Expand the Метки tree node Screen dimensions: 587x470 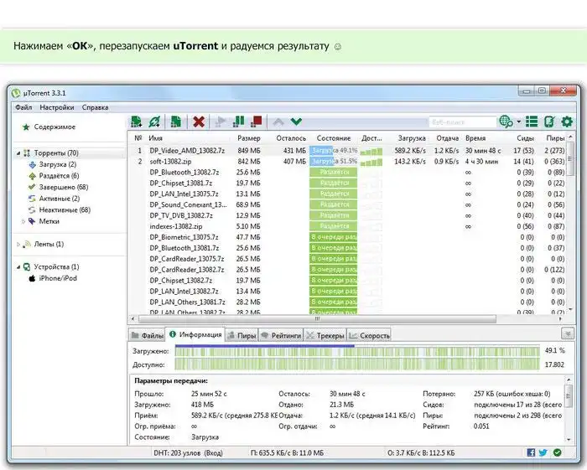point(23,221)
